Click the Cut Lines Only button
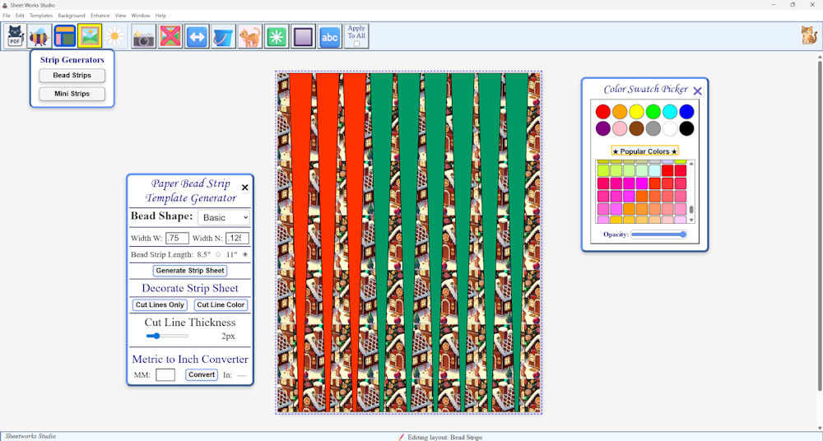Image resolution: width=823 pixels, height=441 pixels. [160, 305]
